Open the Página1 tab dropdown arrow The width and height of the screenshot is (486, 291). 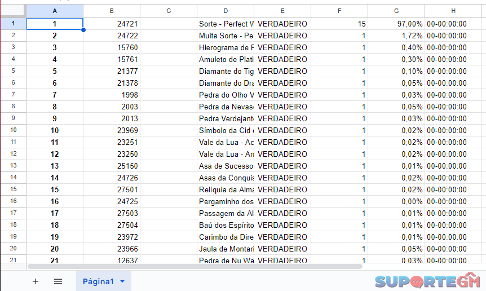tap(122, 281)
